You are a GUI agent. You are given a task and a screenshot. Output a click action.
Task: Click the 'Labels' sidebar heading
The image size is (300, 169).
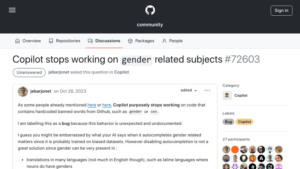point(228,113)
